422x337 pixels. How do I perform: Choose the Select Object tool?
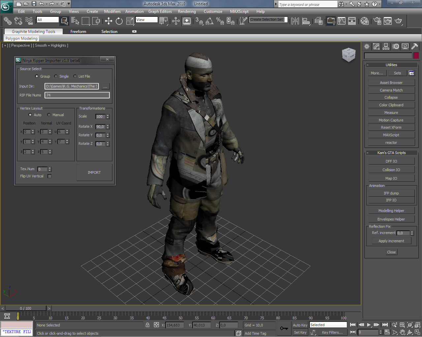click(x=64, y=21)
